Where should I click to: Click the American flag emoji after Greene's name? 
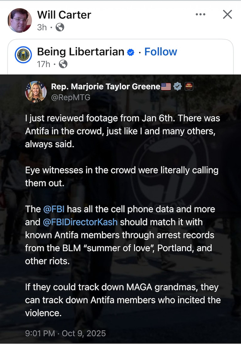pyautogui.click(x=166, y=87)
